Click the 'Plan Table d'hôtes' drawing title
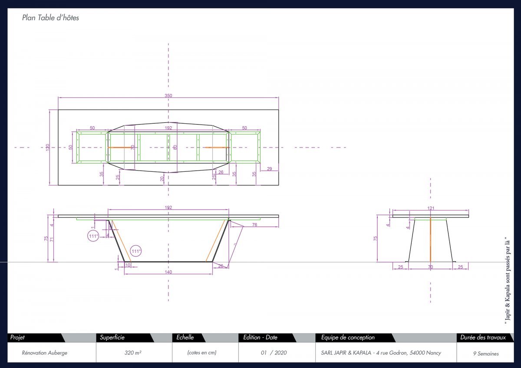This screenshot has width=521, height=368. coord(50,18)
